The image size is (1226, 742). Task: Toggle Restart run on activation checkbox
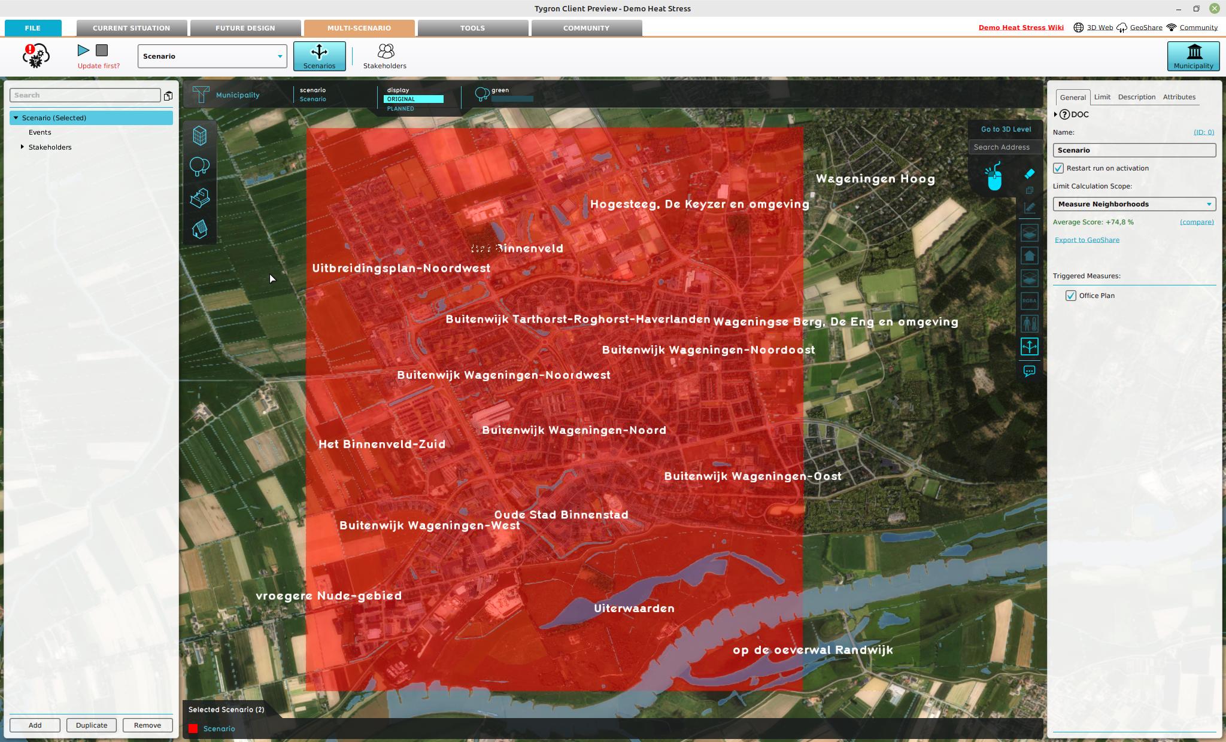coord(1058,168)
